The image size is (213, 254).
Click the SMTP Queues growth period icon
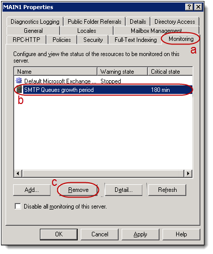pyautogui.click(x=20, y=89)
